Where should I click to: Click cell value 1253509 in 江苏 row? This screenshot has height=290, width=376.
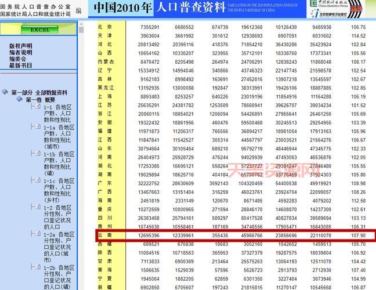tap(219, 105)
